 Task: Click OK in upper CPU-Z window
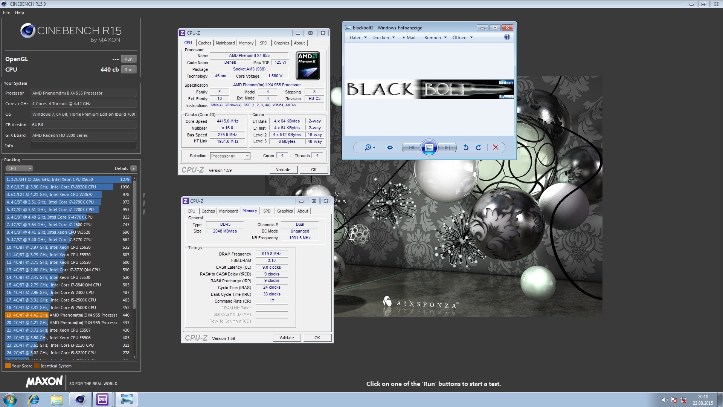314,170
